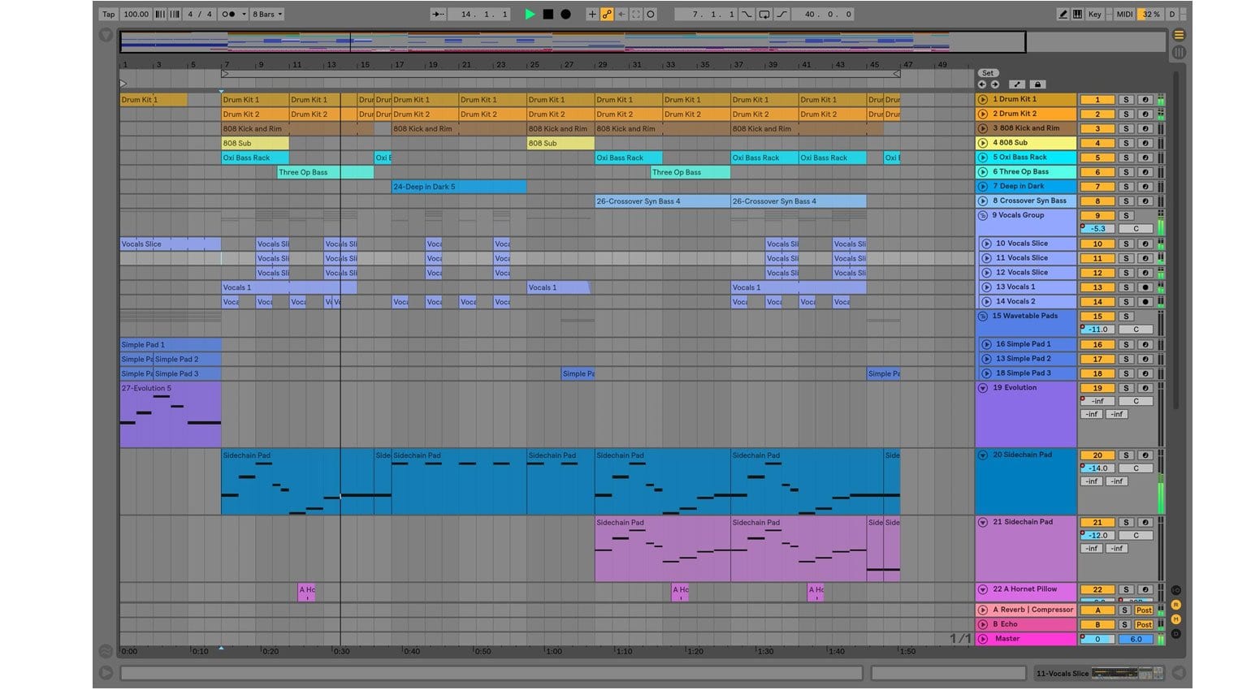The width and height of the screenshot is (1251, 690).
Task: Select the 24-Deep in Dark 5 clip
Action: [459, 187]
